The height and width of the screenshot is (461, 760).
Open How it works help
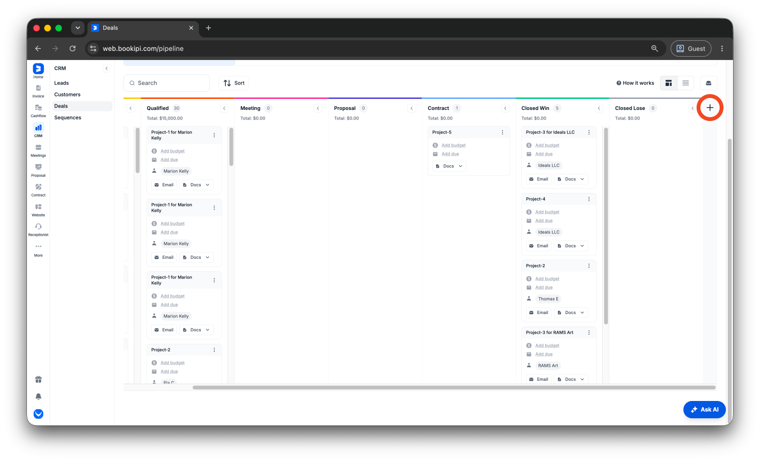(x=635, y=83)
